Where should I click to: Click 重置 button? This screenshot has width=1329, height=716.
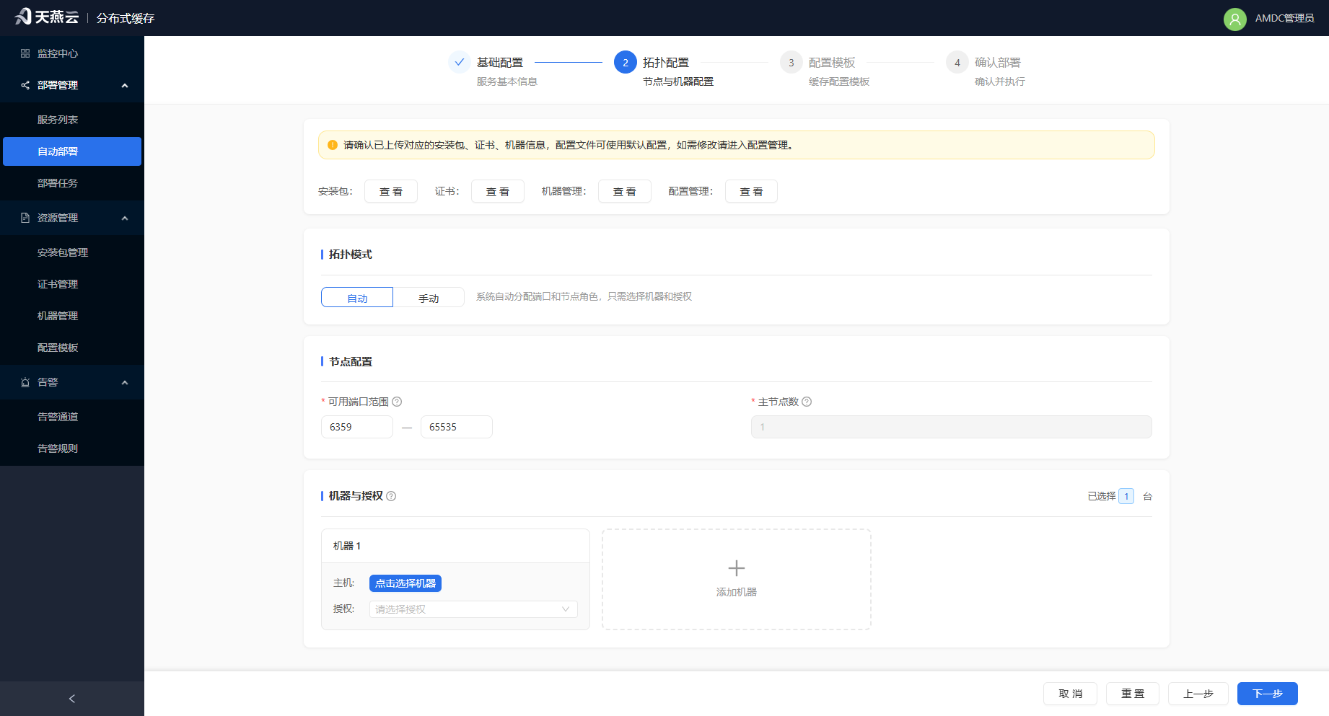coord(1133,694)
